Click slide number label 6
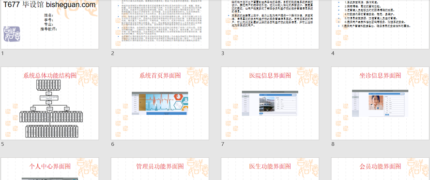This screenshot has height=180, width=430. coord(113,144)
